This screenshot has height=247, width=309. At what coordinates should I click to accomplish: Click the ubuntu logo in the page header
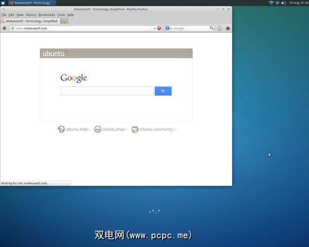coord(55,54)
